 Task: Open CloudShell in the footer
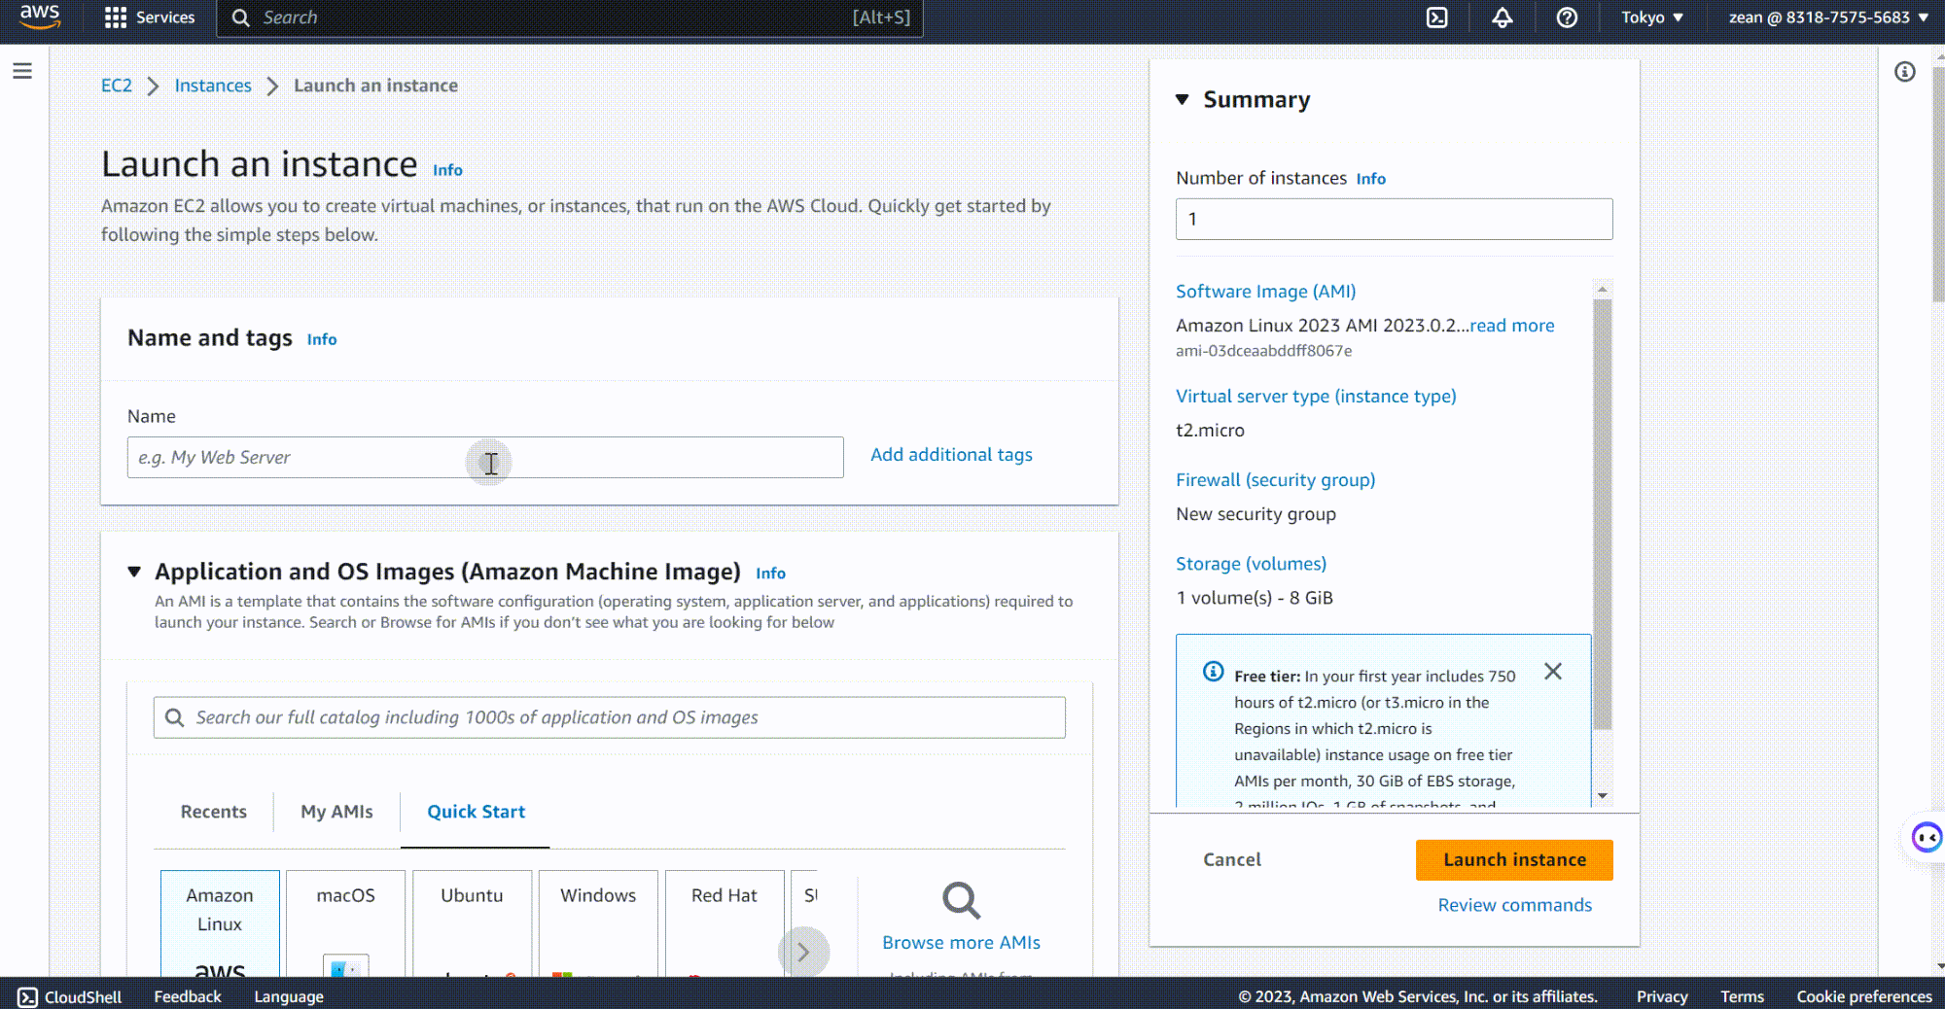[70, 996]
